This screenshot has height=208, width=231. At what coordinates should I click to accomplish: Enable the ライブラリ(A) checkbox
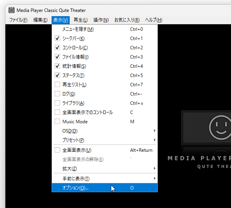57,103
